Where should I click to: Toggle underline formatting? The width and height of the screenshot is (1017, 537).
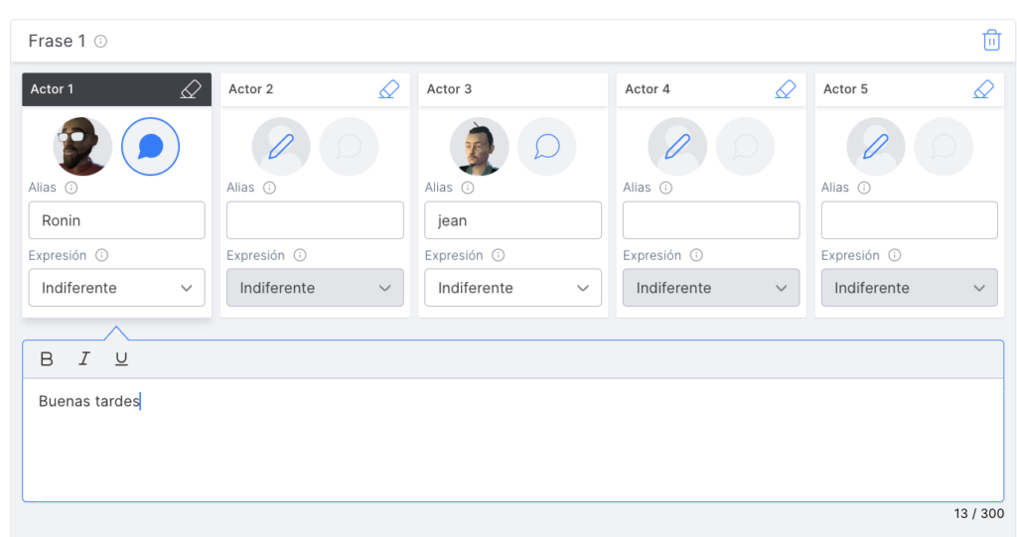(x=121, y=359)
